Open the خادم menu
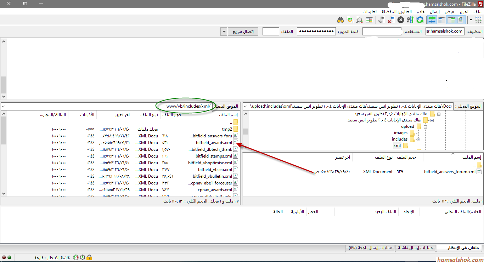Viewport: 484px width, 262px height. [x=421, y=12]
